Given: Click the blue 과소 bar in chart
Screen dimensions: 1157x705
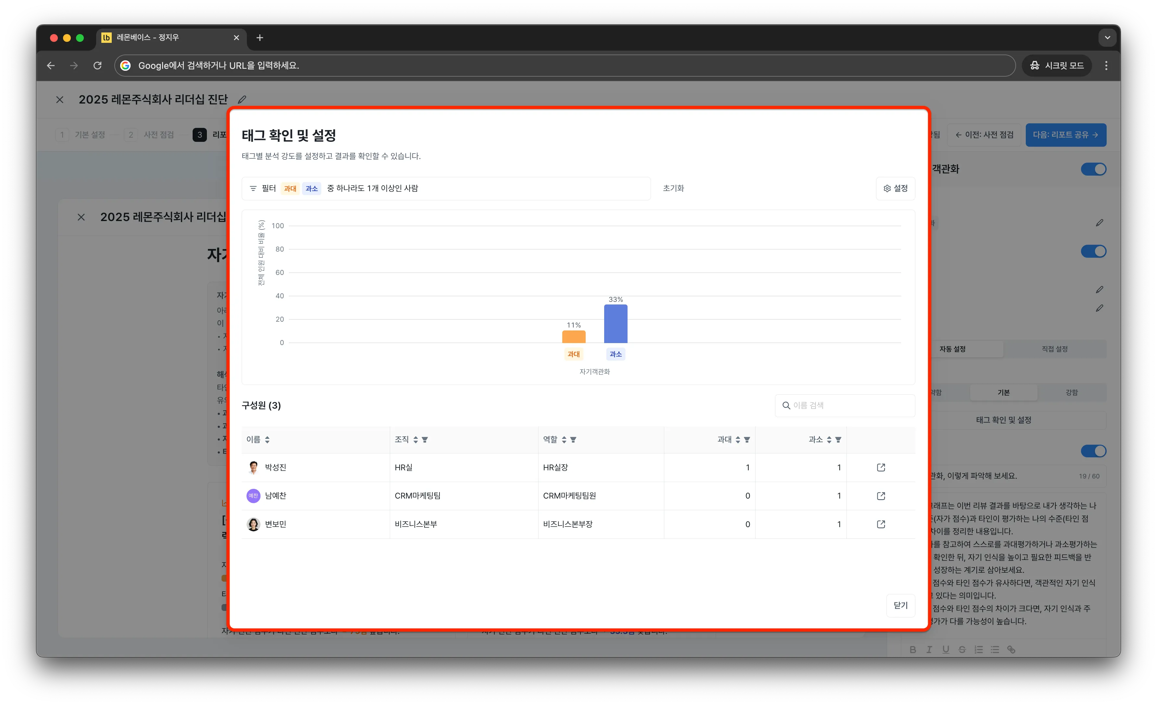Looking at the screenshot, I should (x=615, y=323).
